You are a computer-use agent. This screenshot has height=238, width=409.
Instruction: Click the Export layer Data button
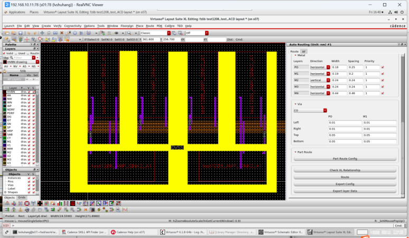tap(345, 191)
